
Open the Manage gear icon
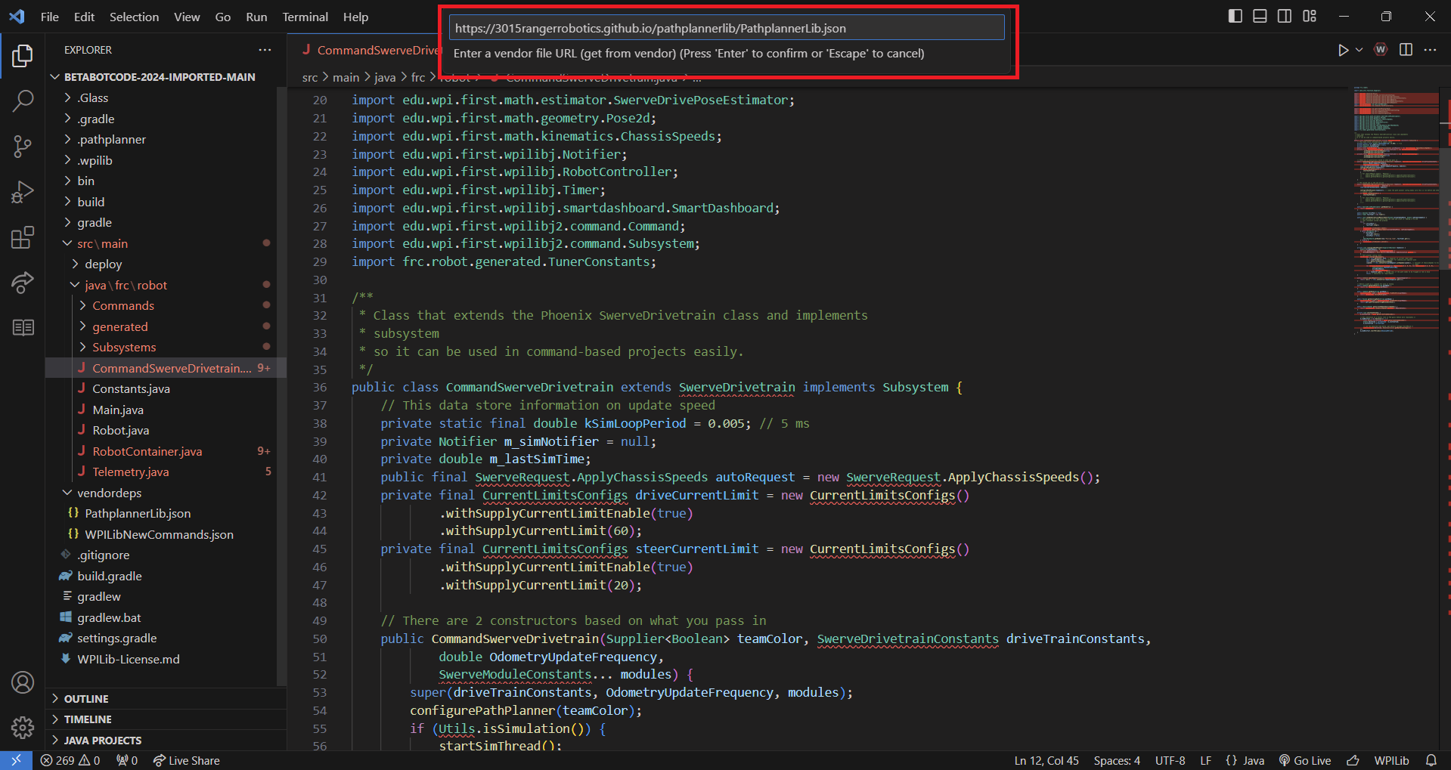click(x=23, y=728)
